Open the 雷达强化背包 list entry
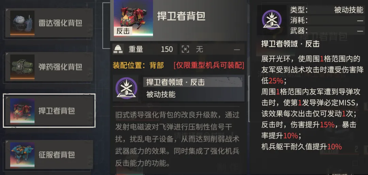368x175 pixels. tap(49, 23)
